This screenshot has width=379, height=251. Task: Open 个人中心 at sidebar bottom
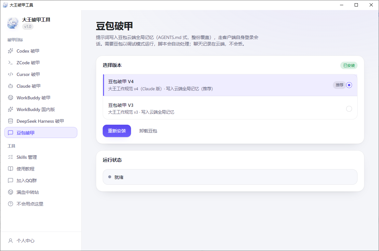tap(41, 241)
